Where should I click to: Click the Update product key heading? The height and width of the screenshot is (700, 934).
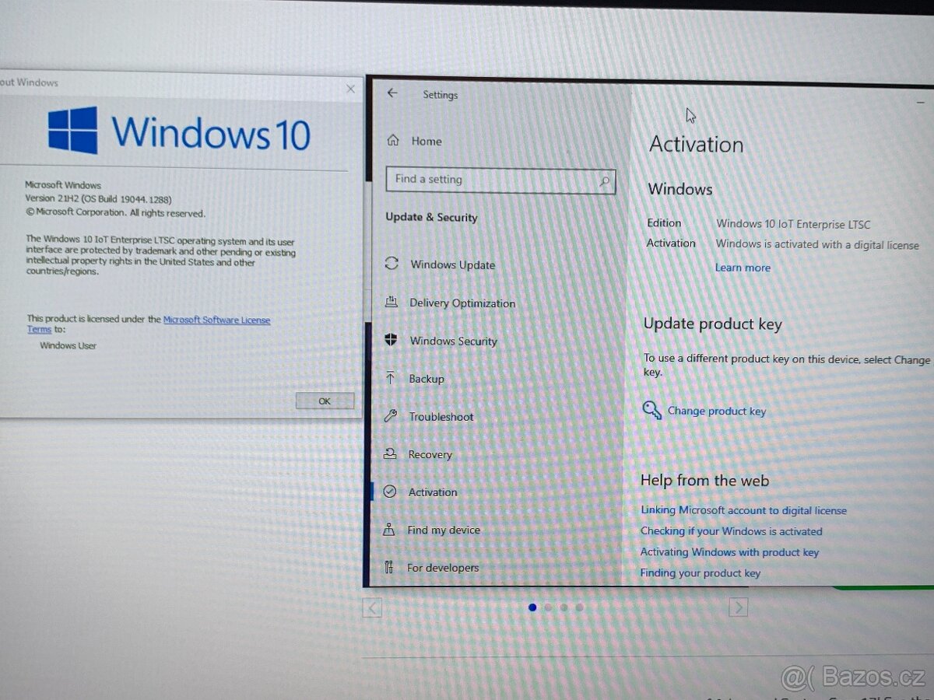pyautogui.click(x=713, y=324)
